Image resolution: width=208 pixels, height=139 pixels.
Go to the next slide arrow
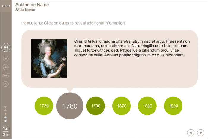(201, 133)
